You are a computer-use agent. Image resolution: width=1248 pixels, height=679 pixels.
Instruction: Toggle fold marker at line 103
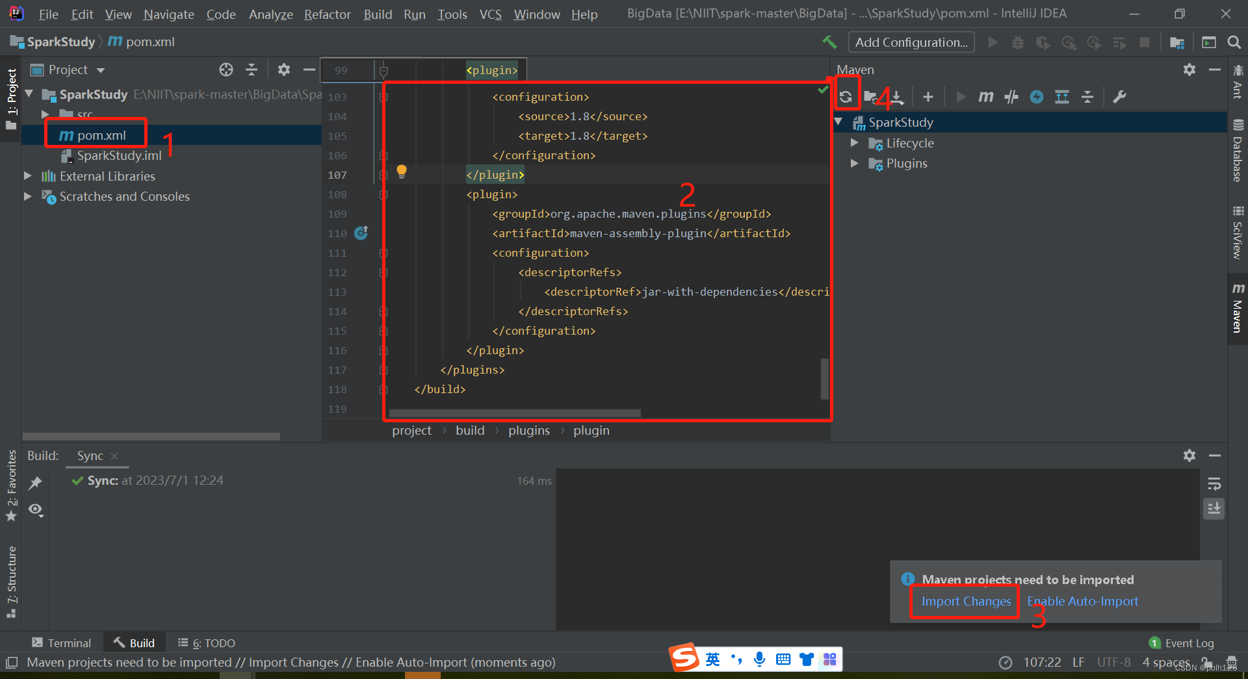click(x=383, y=97)
